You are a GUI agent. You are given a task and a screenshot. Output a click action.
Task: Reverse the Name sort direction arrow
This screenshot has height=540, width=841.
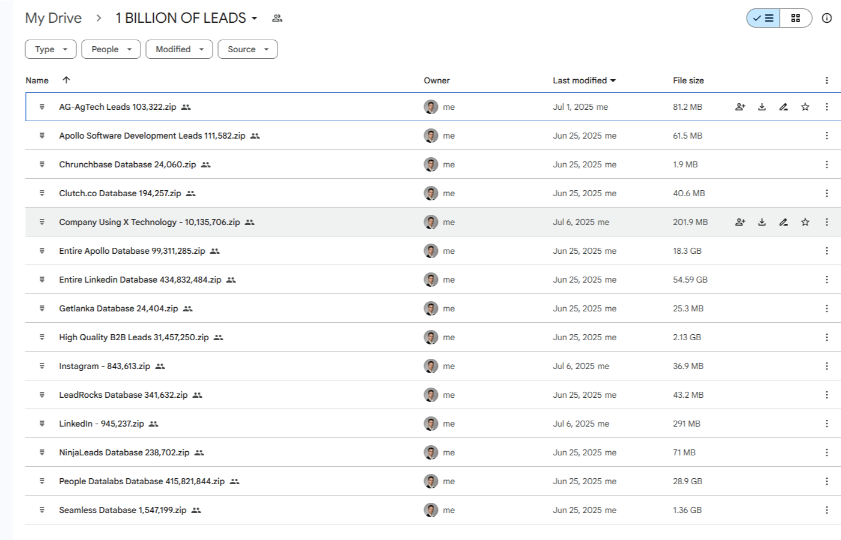coord(66,80)
